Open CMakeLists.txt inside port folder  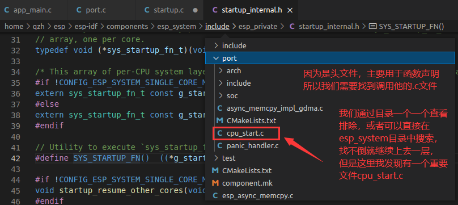[251, 120]
